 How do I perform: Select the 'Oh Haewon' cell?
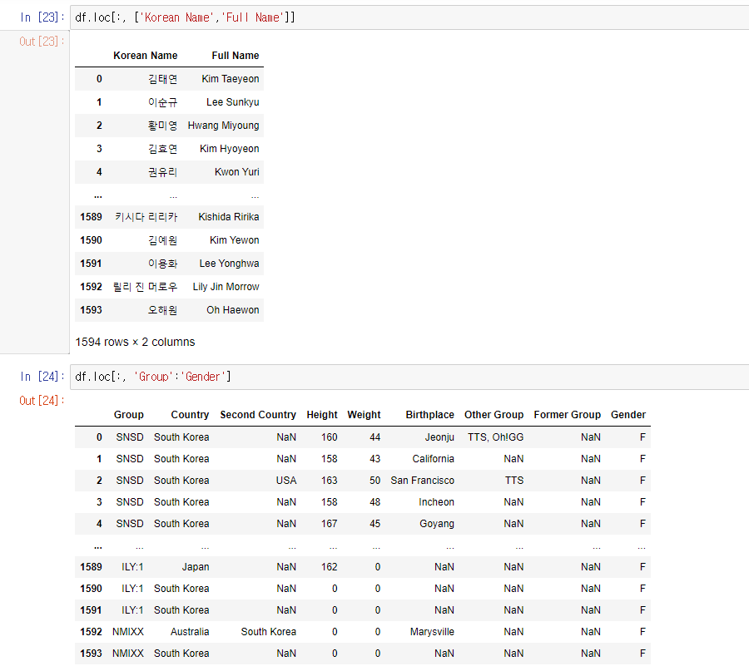pyautogui.click(x=233, y=310)
